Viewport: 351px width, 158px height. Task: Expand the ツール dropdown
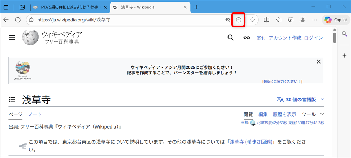click(x=313, y=114)
